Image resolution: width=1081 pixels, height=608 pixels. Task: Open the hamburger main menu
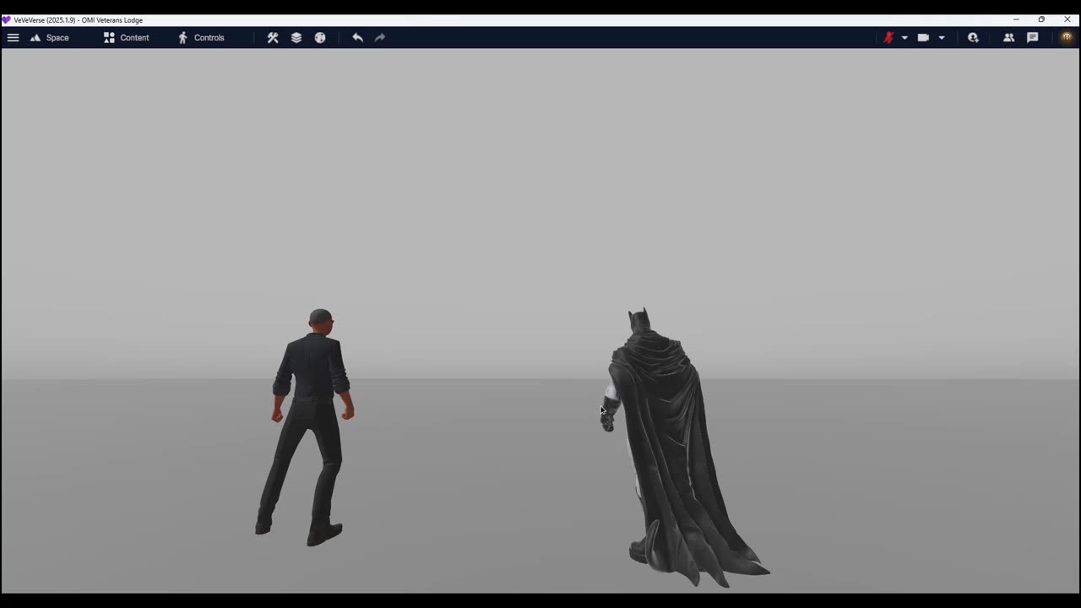(x=13, y=37)
